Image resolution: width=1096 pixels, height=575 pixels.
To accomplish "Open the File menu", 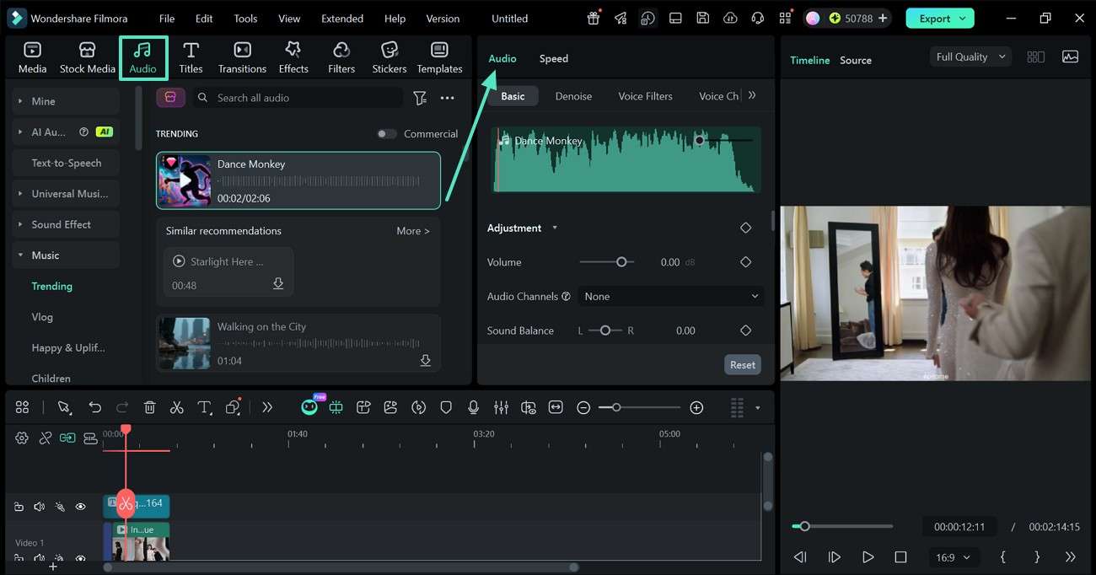I will point(167,19).
